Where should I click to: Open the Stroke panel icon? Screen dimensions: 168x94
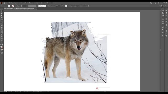tap(166, 19)
